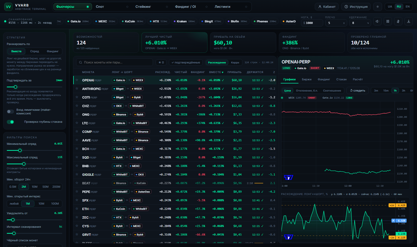417x247 pixels.
Task: Switch to the Стакан detail tab
Action: pyautogui.click(x=341, y=79)
